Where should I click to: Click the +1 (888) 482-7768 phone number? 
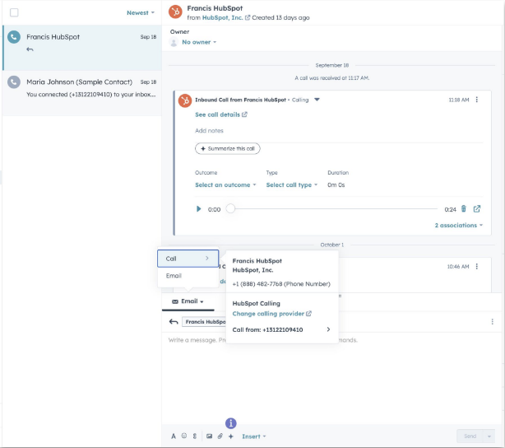coord(281,284)
